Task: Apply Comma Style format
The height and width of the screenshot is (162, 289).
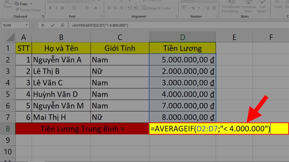Action: pyautogui.click(x=199, y=8)
